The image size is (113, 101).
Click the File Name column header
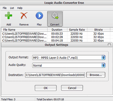pos(24,30)
